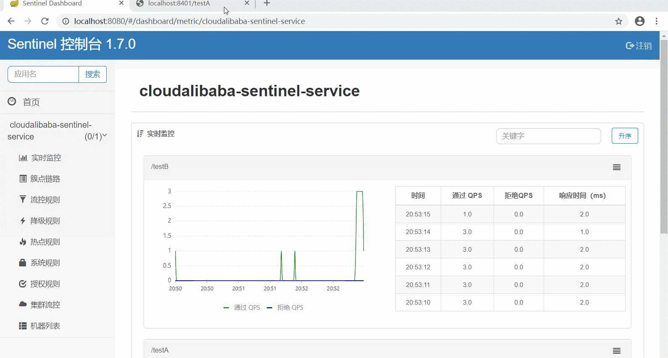
Task: Select the 20:53:15 time cell
Action: (418, 214)
